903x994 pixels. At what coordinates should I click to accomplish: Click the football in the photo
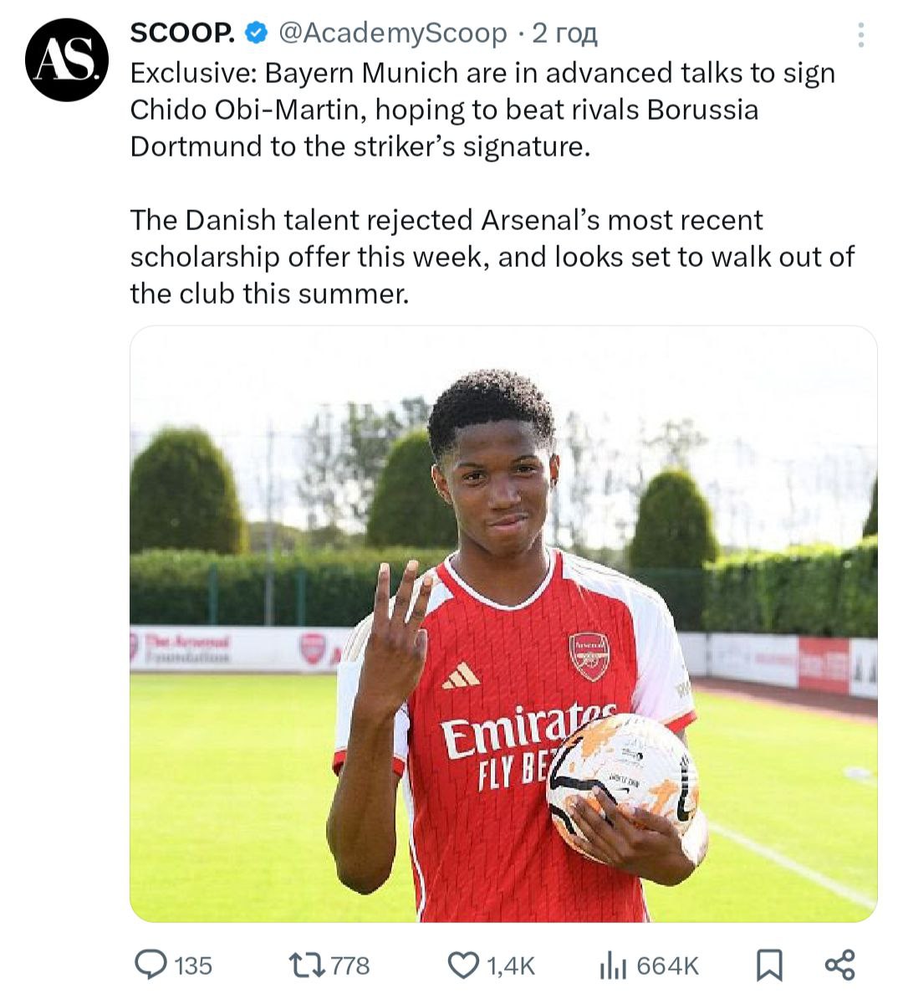pos(623,783)
